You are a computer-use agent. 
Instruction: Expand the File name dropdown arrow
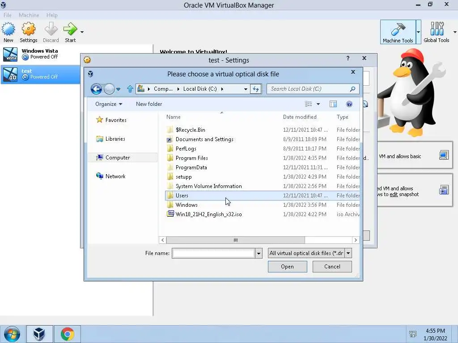(x=259, y=253)
